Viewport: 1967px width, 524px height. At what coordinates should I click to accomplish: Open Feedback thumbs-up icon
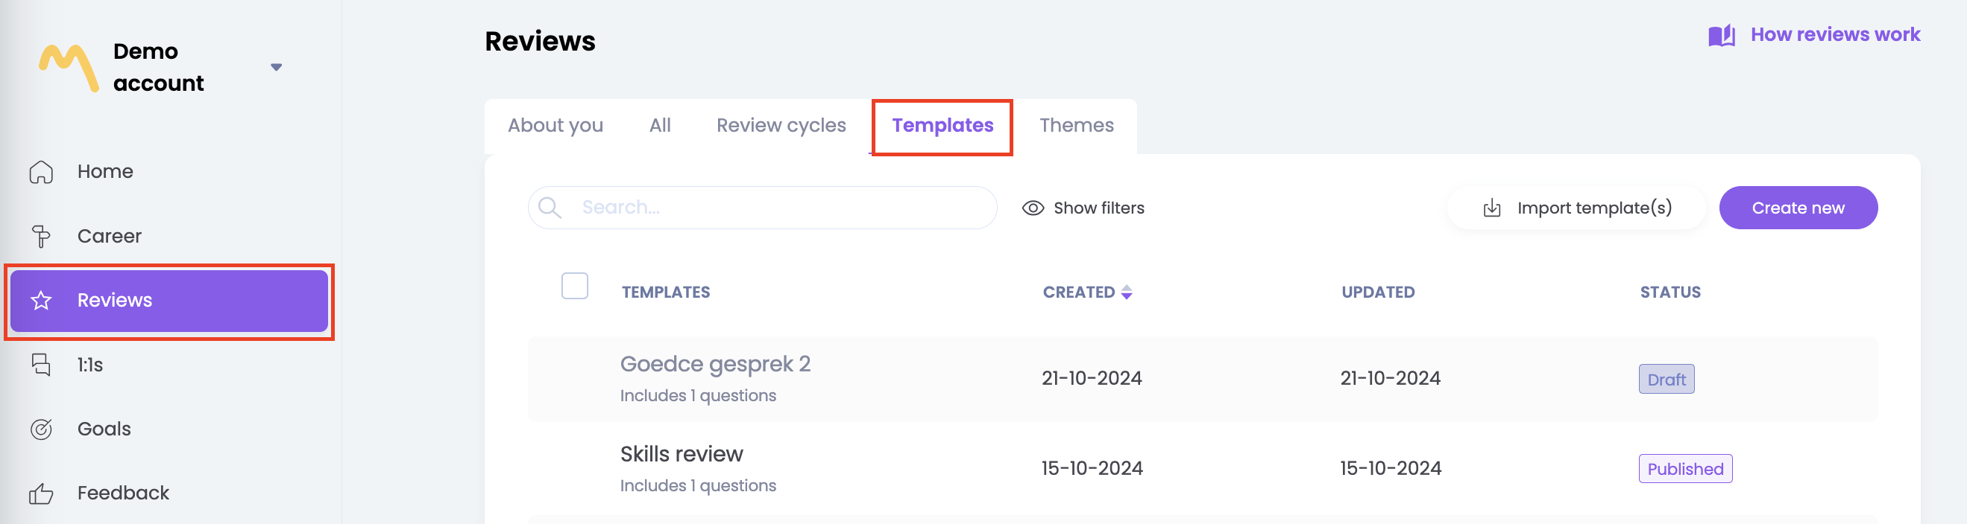pos(41,493)
